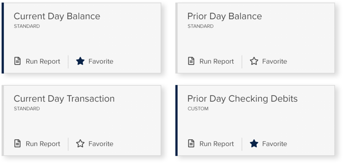Image resolution: width=343 pixels, height=163 pixels.
Task: Click the Favorite label on Prior Day Balance card
Action: (x=275, y=61)
